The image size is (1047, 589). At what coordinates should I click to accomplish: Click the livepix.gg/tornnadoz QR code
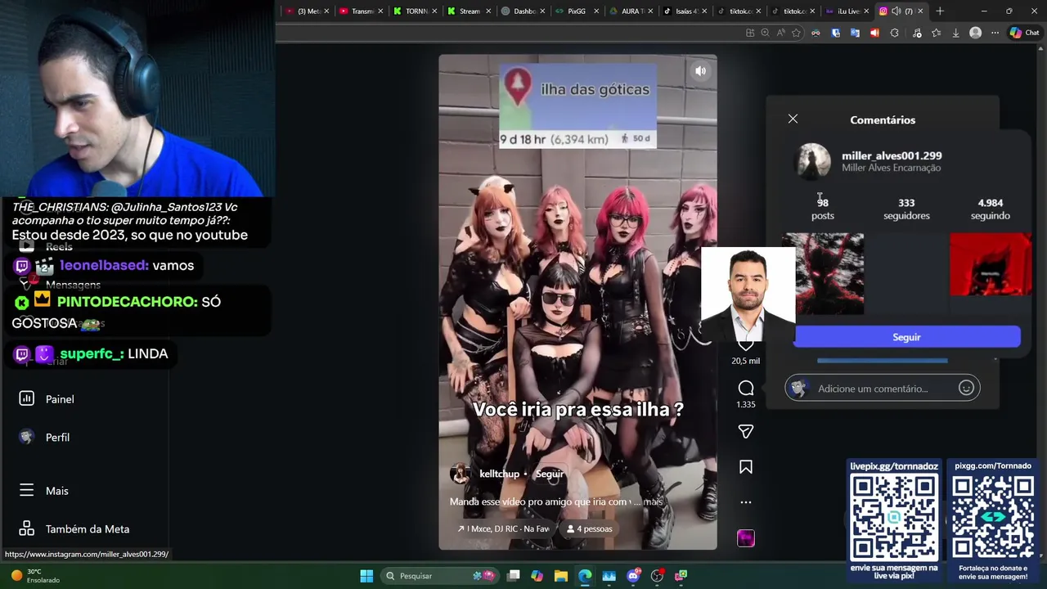pyautogui.click(x=894, y=516)
